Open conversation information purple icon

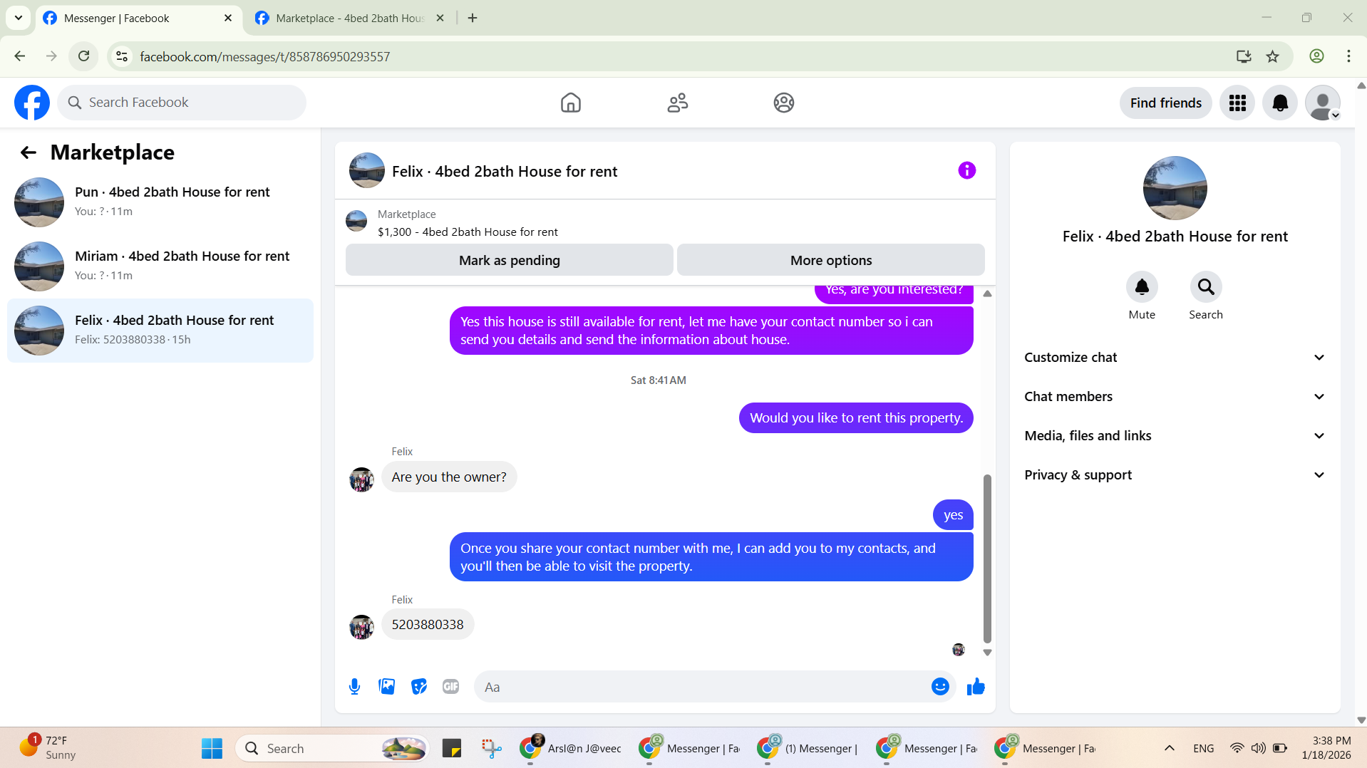966,170
